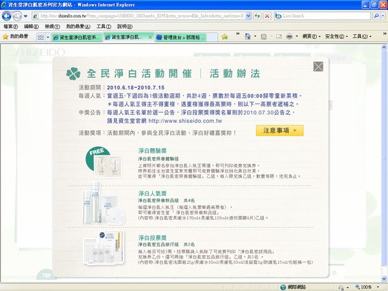Image resolution: width=388 pixels, height=291 pixels.
Task: Click the 淨白人氣獎 product bottles image
Action: (x=103, y=204)
